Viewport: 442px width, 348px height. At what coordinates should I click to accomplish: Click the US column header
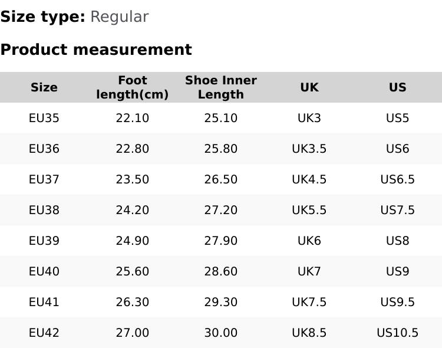click(398, 87)
